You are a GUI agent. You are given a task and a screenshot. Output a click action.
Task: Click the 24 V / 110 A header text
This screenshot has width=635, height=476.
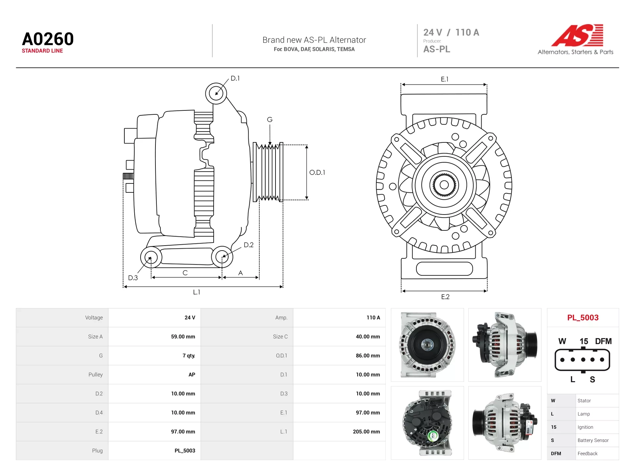click(x=451, y=32)
